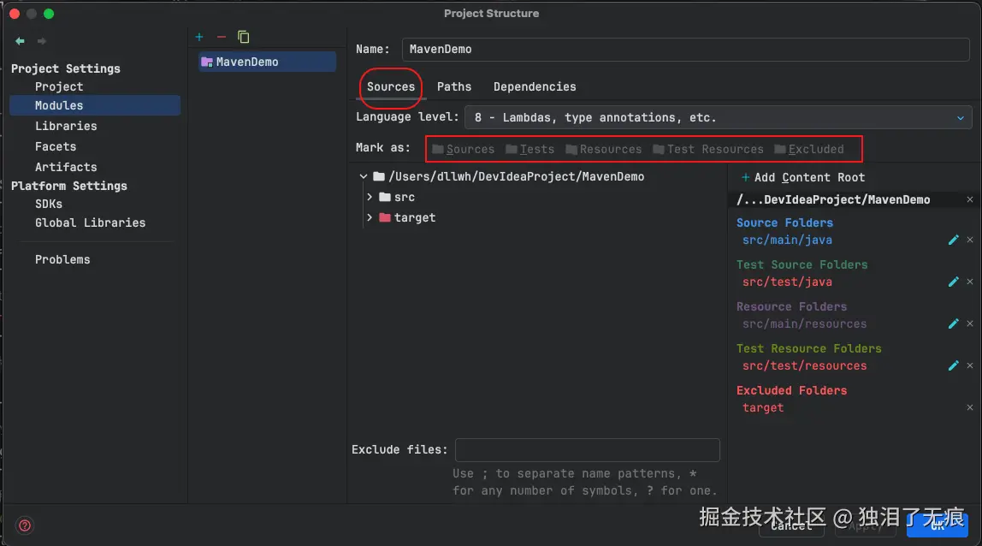Image resolution: width=982 pixels, height=546 pixels.
Task: Switch to the Paths tab
Action: point(454,86)
